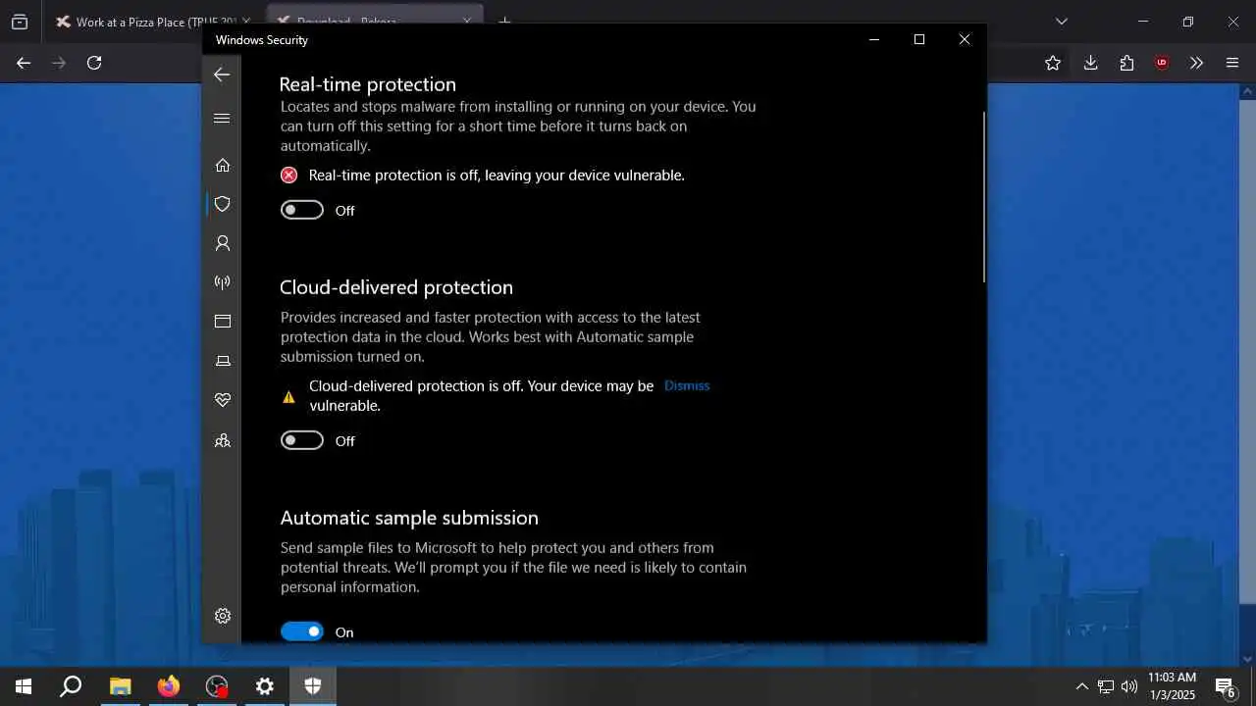Screen dimensions: 1256x706
Task: Open Windows taskbar search
Action: (x=71, y=686)
